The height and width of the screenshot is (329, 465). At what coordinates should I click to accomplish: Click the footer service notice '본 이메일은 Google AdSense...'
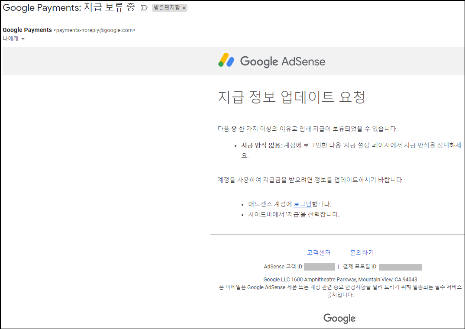pyautogui.click(x=340, y=291)
